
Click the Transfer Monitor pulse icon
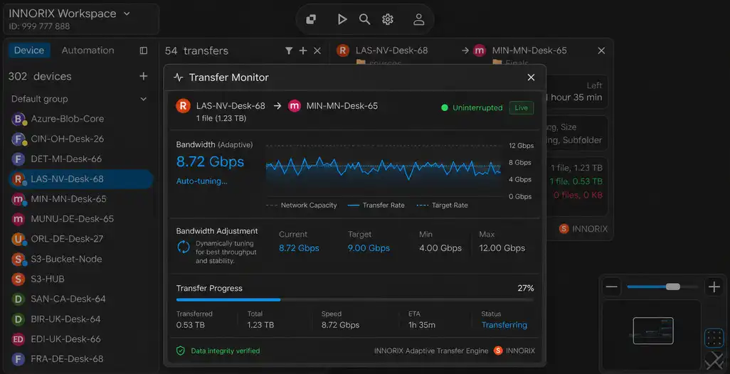coord(179,78)
